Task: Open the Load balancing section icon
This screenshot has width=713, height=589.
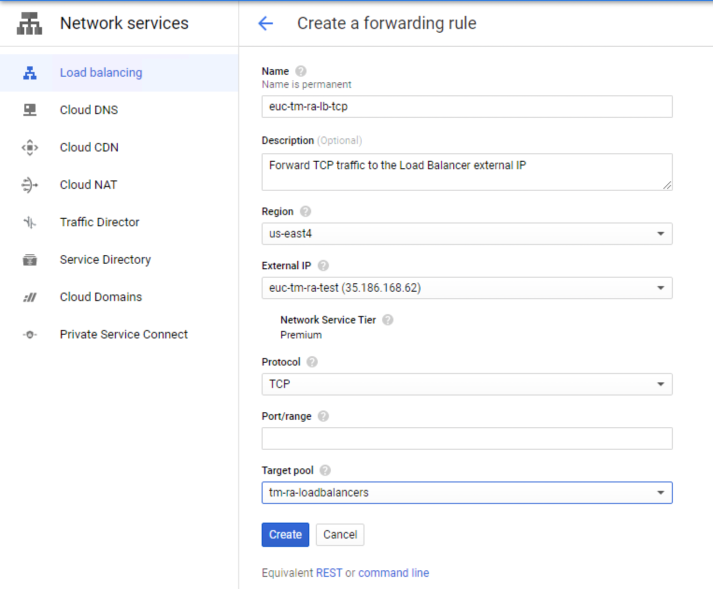Action: pyautogui.click(x=30, y=72)
